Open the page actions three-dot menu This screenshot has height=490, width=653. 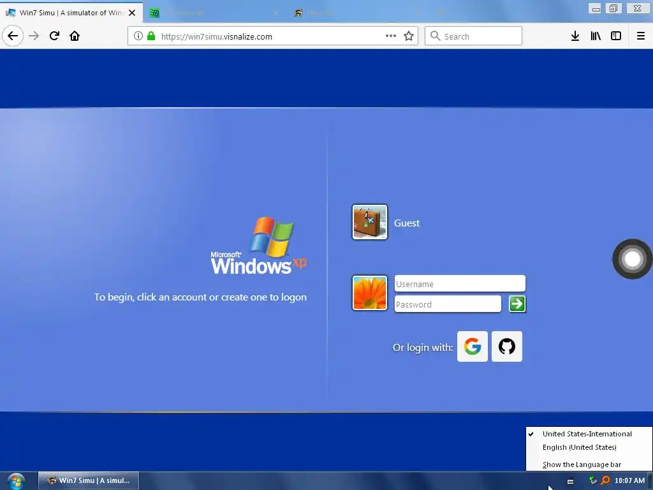391,36
